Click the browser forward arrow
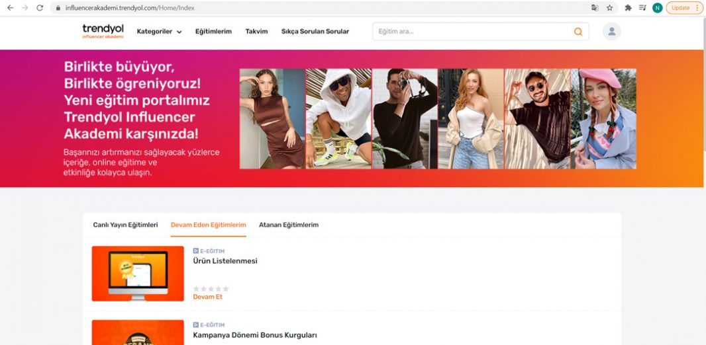 point(25,8)
